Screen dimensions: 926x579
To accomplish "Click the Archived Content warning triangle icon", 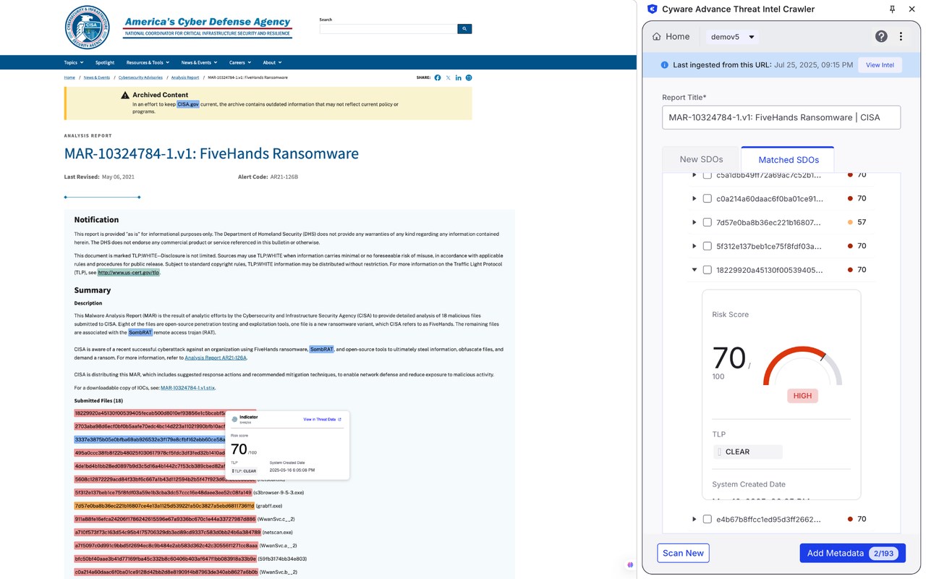I will 125,95.
